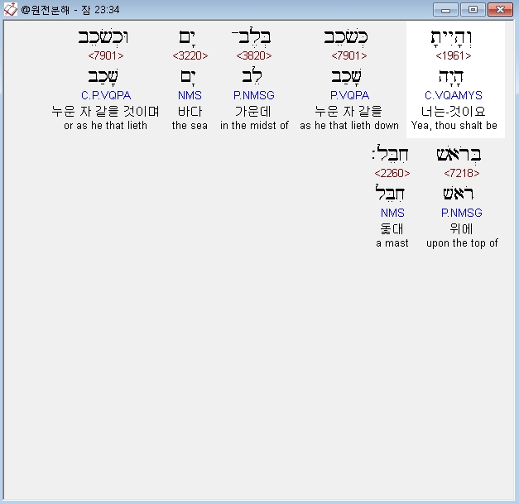Click the Hebrew word above <7218>
The image size is (519, 504).
[459, 155]
